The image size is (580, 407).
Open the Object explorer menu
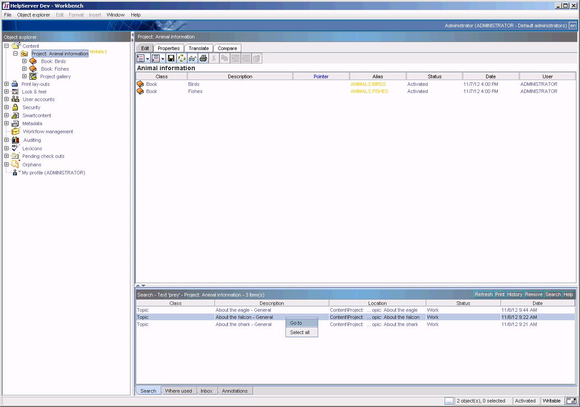pos(34,15)
